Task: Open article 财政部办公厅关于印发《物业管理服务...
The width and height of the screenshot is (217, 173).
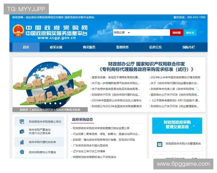Action: [x=175, y=106]
